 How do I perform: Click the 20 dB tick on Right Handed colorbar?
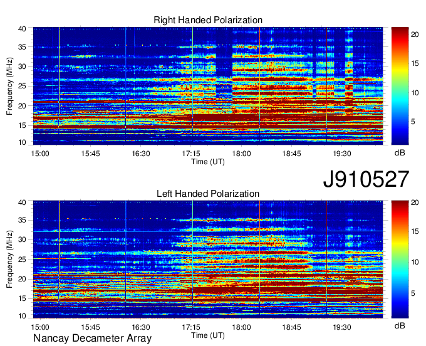click(x=415, y=34)
